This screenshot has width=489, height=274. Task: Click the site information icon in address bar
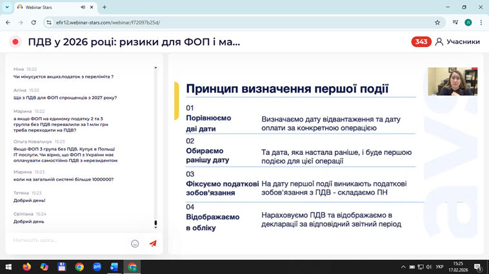point(49,23)
